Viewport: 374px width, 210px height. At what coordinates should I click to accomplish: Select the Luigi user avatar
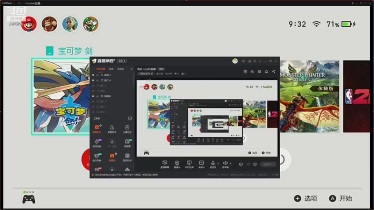tap(91, 24)
